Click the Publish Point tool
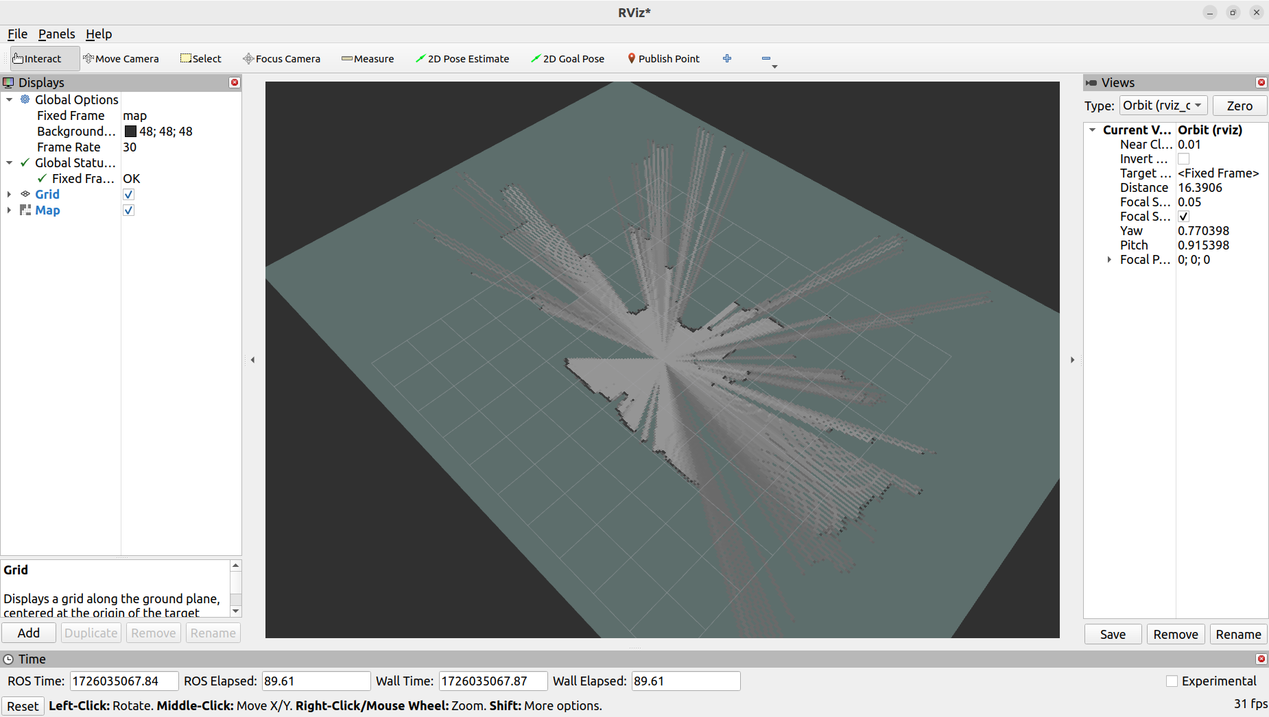This screenshot has width=1269, height=717. coord(663,59)
